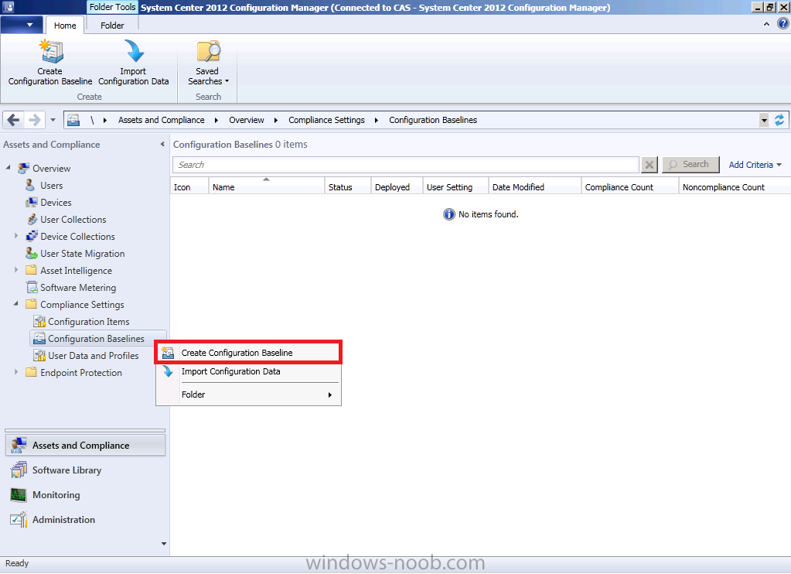Click Create Configuration Baseline ribbon icon

(x=50, y=52)
